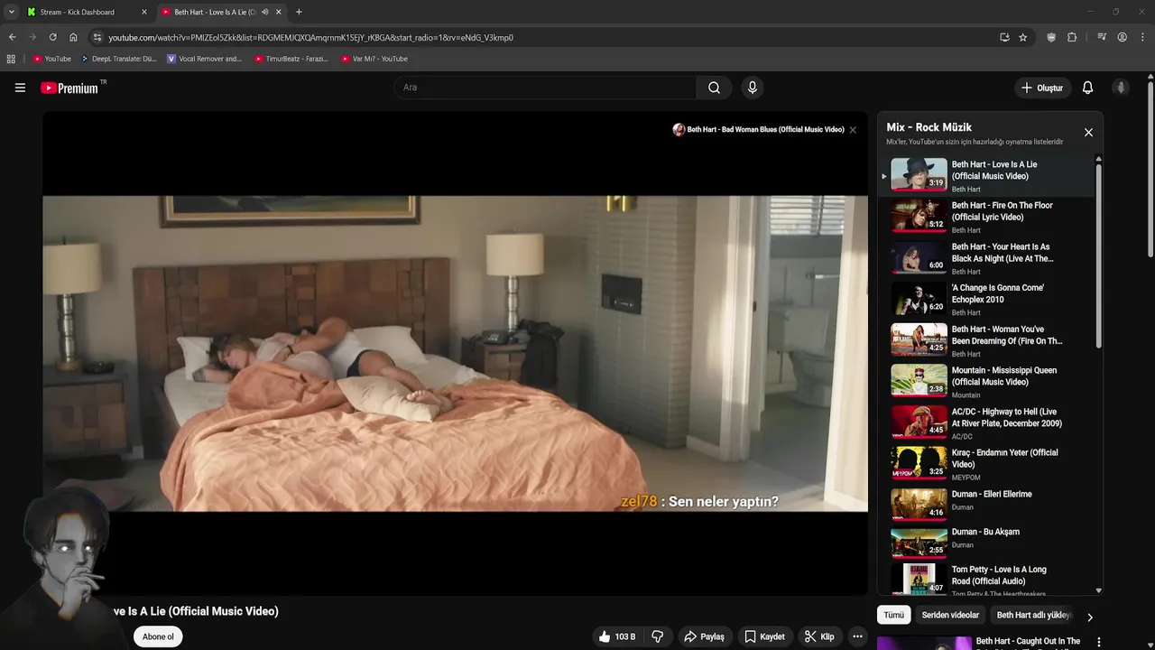Click Mississippi Queen thumbnail (2:38)
The image size is (1155, 650).
click(x=919, y=380)
